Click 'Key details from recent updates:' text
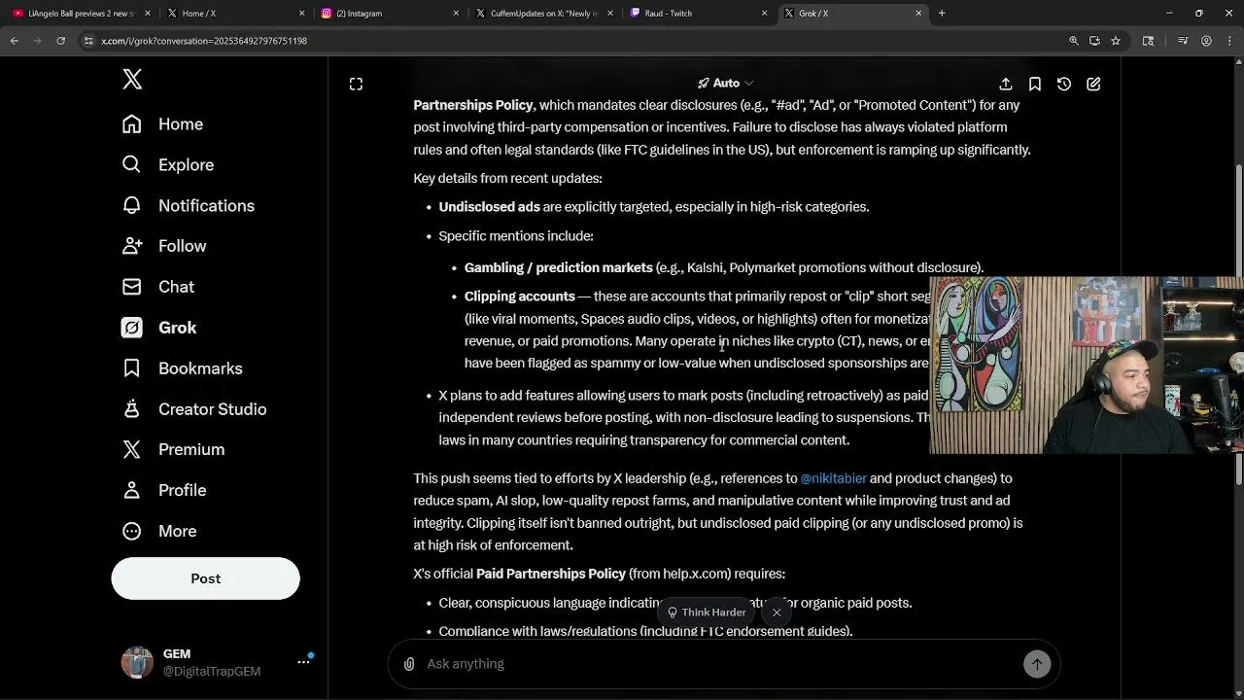The width and height of the screenshot is (1244, 700). pyautogui.click(x=507, y=179)
